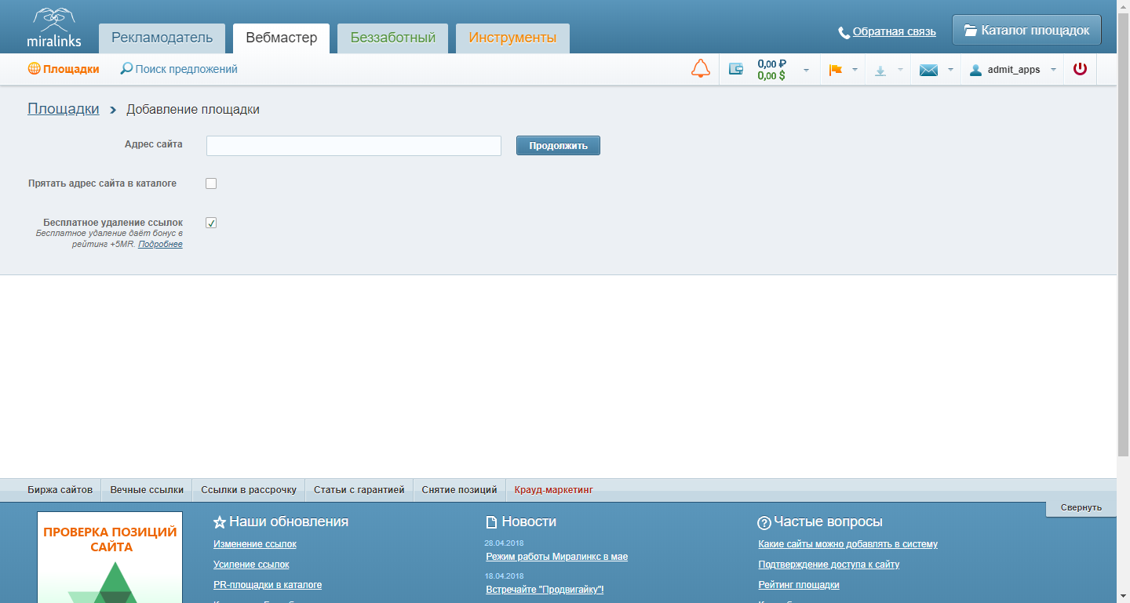Image resolution: width=1130 pixels, height=603 pixels.
Task: Switch to the Рекламодатель tab
Action: tap(162, 38)
